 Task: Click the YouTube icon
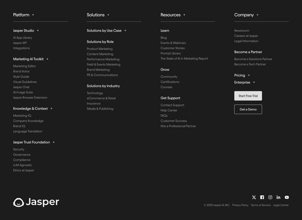coord(287,197)
